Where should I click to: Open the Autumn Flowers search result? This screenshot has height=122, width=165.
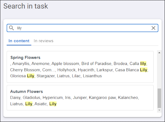[80, 98]
